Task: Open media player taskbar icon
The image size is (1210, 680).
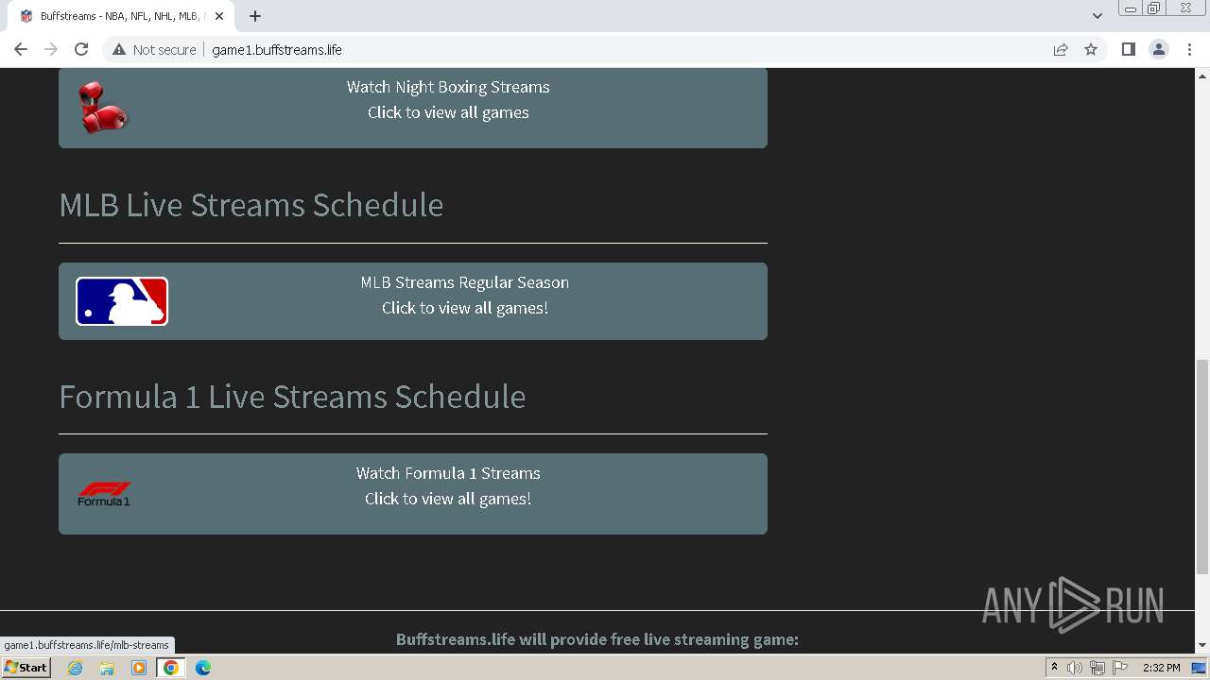Action: pos(139,668)
